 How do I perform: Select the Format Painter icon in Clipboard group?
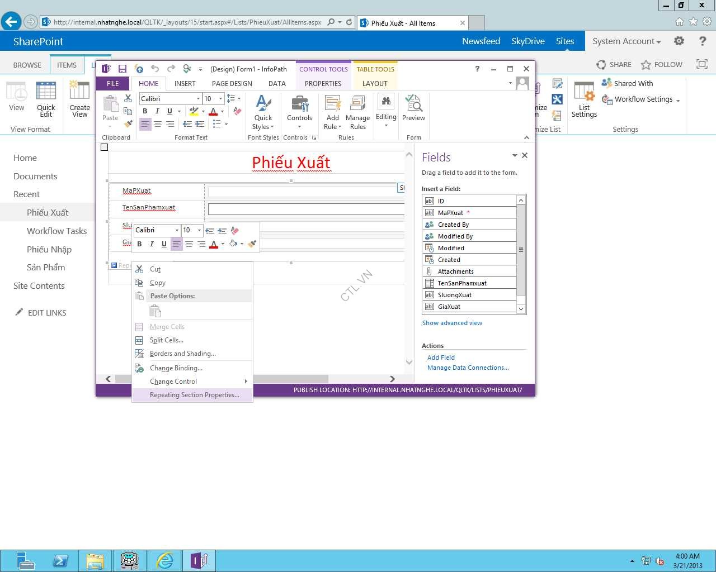128,123
